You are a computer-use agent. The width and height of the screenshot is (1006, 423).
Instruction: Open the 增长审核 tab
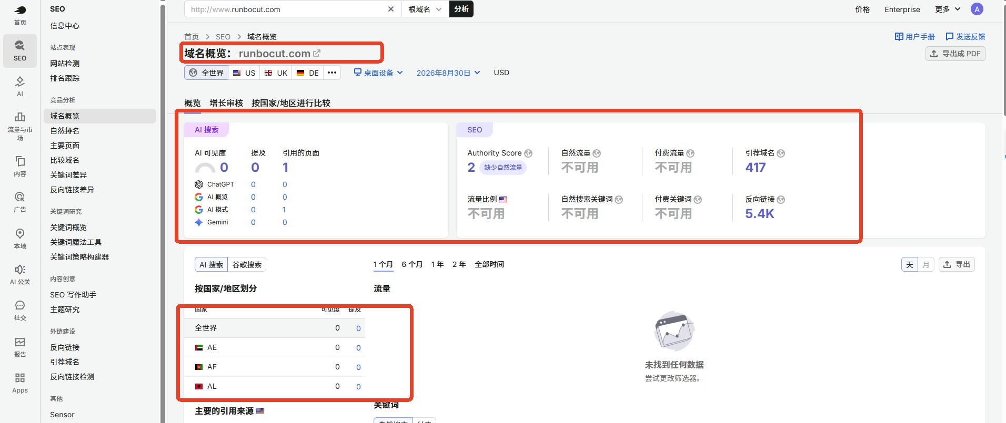[x=226, y=103]
